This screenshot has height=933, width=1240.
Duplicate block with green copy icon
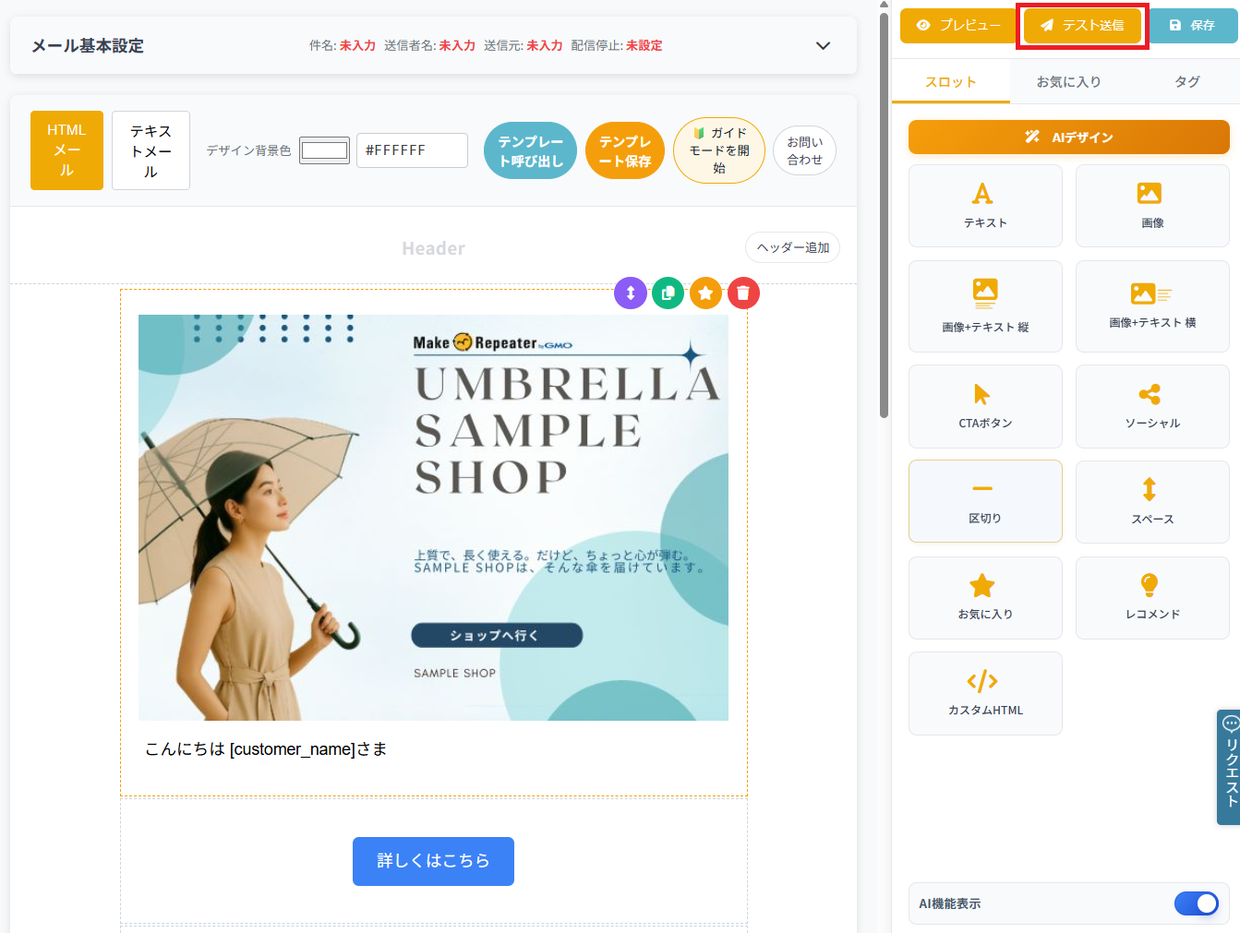(668, 293)
